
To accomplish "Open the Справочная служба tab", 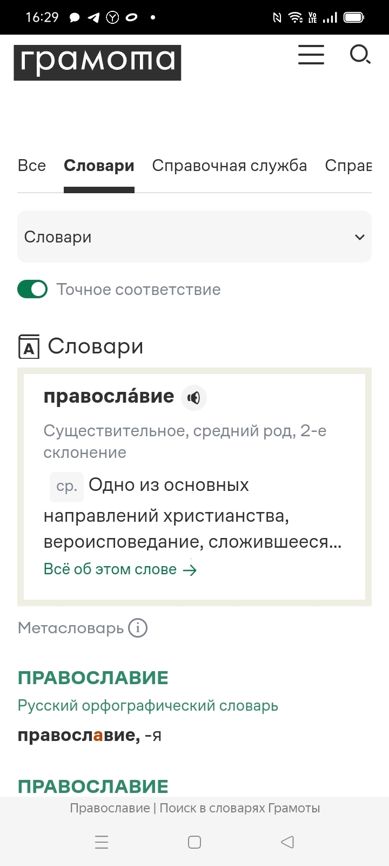I will coord(230,166).
